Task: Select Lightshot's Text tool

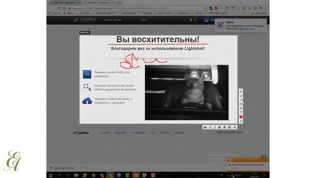Action: (x=241, y=113)
